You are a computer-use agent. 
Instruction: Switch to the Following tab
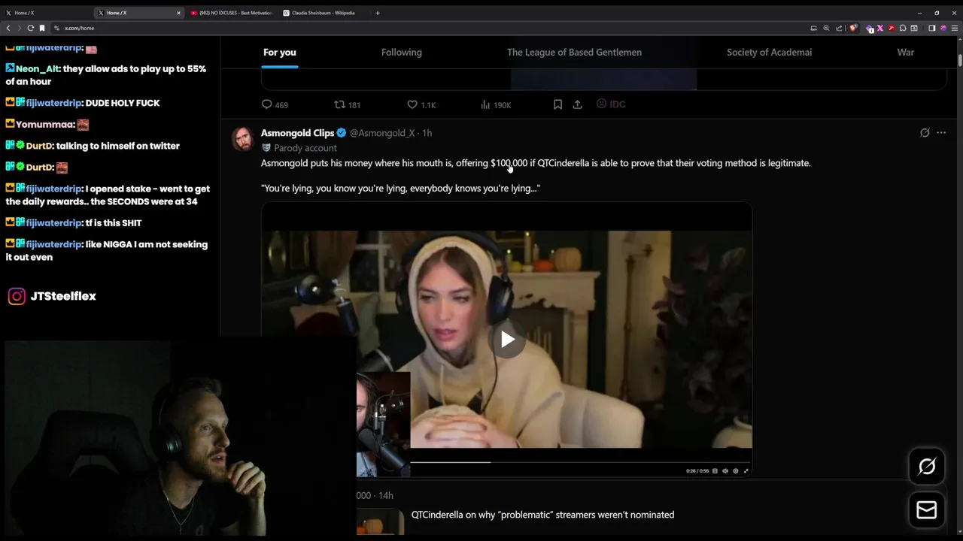click(x=401, y=52)
